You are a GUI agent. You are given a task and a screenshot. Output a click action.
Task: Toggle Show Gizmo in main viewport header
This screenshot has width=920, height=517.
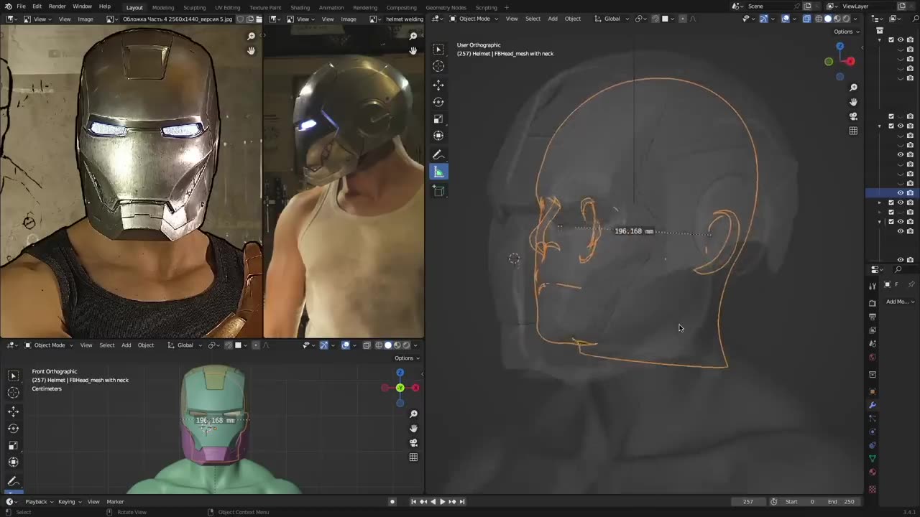[x=763, y=19]
